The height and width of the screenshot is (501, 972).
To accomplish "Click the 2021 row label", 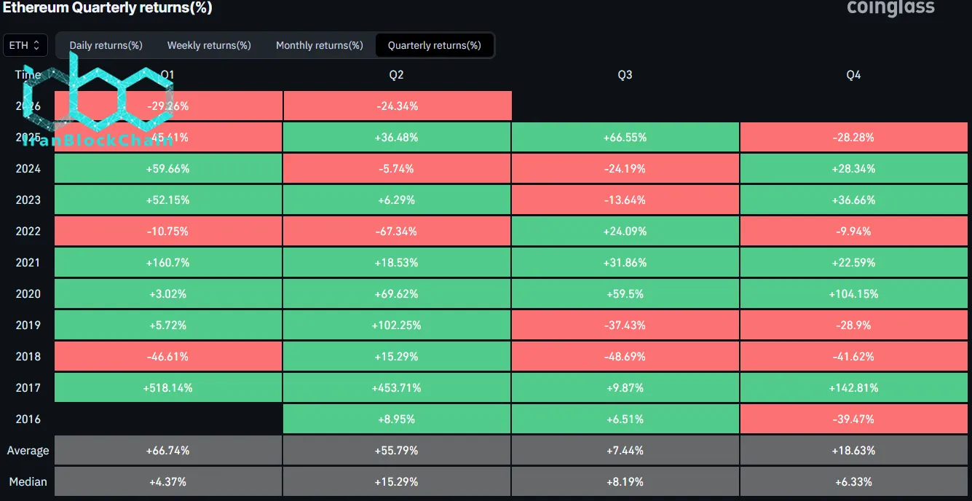I will click(28, 262).
